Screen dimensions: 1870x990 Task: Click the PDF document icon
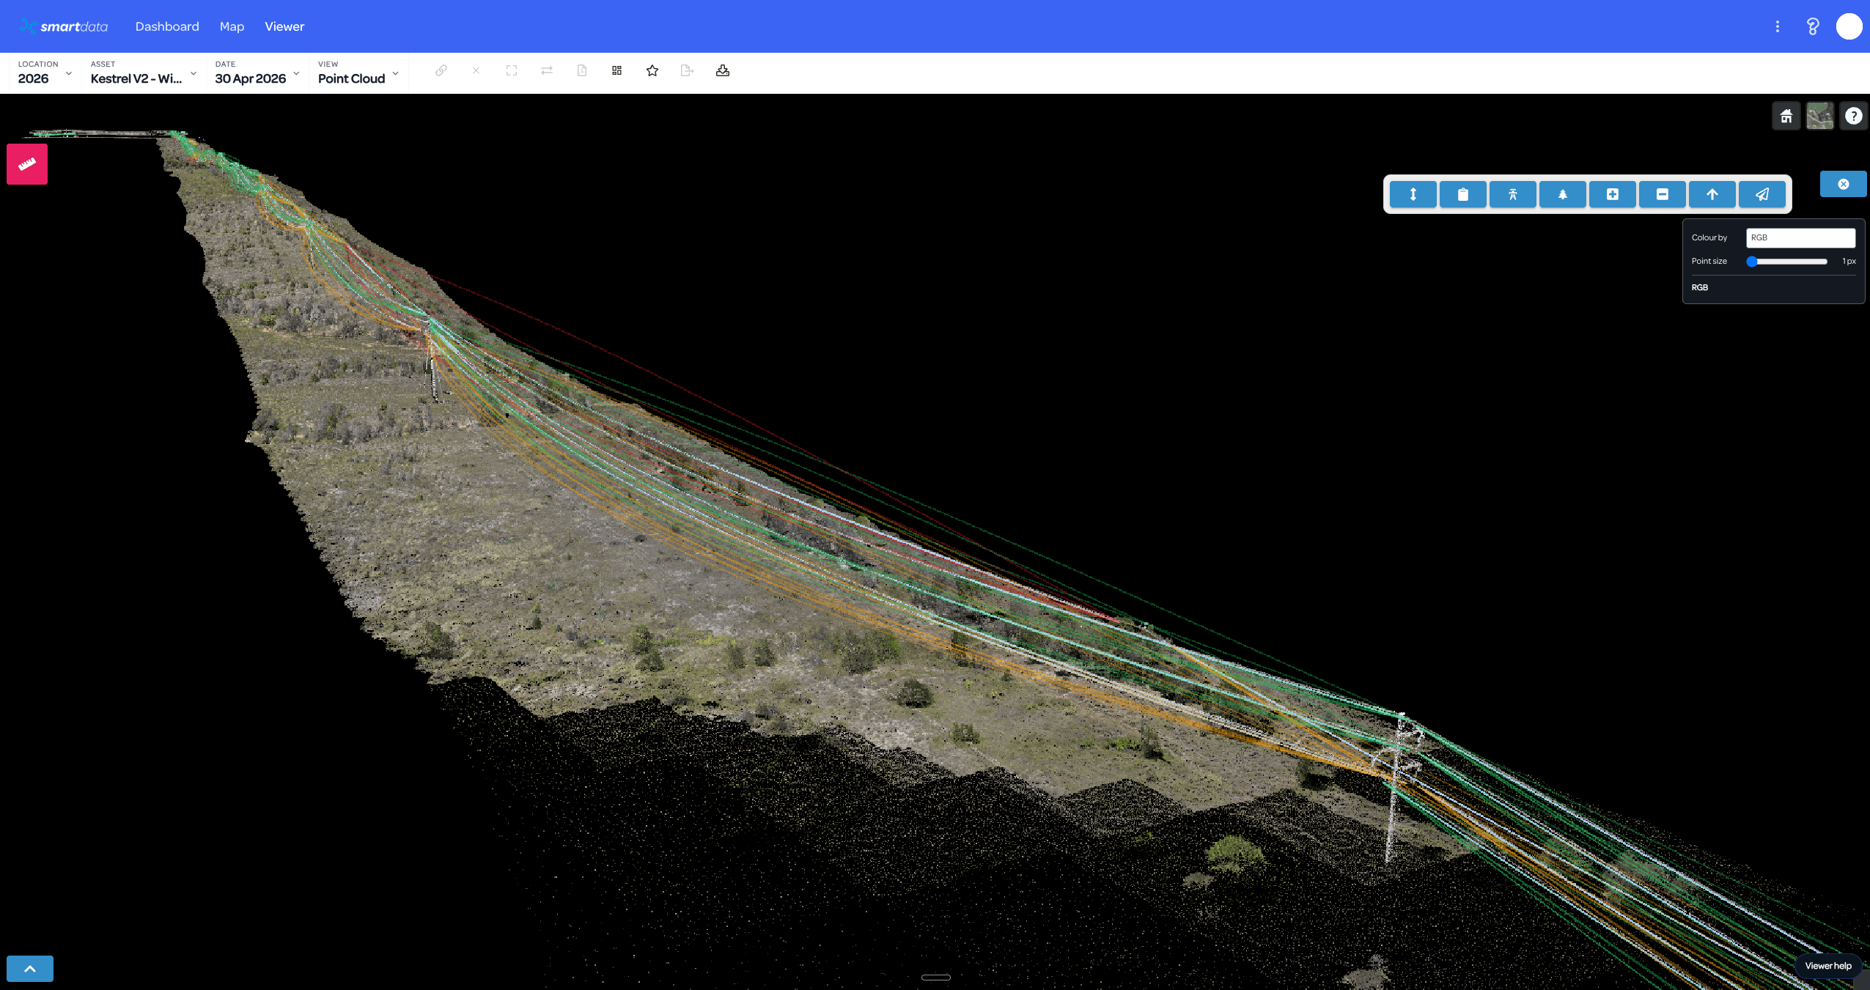point(582,70)
